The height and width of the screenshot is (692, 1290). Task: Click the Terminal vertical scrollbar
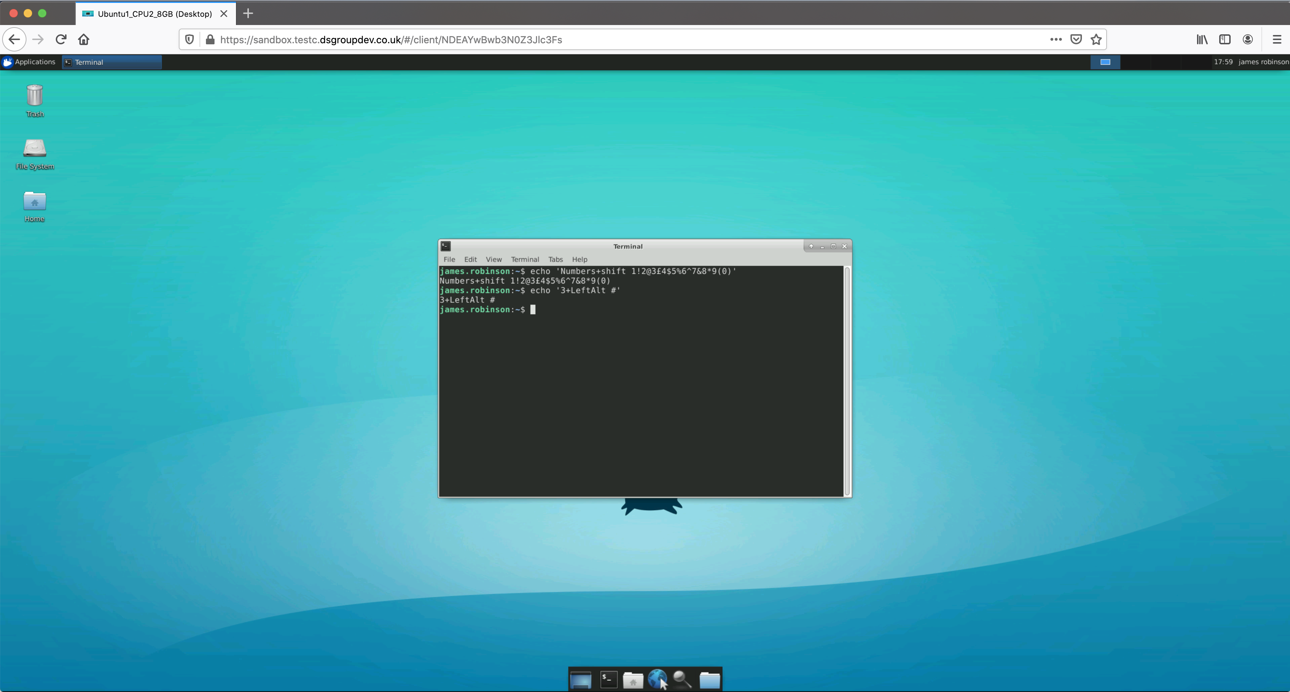click(847, 381)
